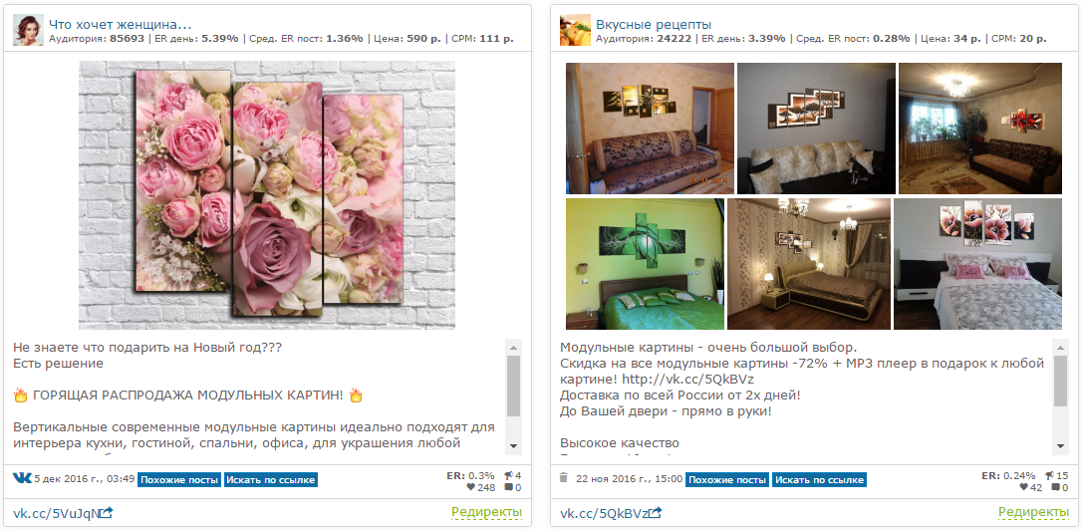Click down arrow of left post text scrollbar

pyautogui.click(x=513, y=446)
